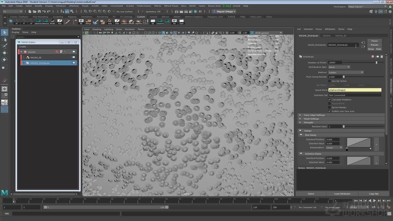Click the Save Scene icon

39,11
